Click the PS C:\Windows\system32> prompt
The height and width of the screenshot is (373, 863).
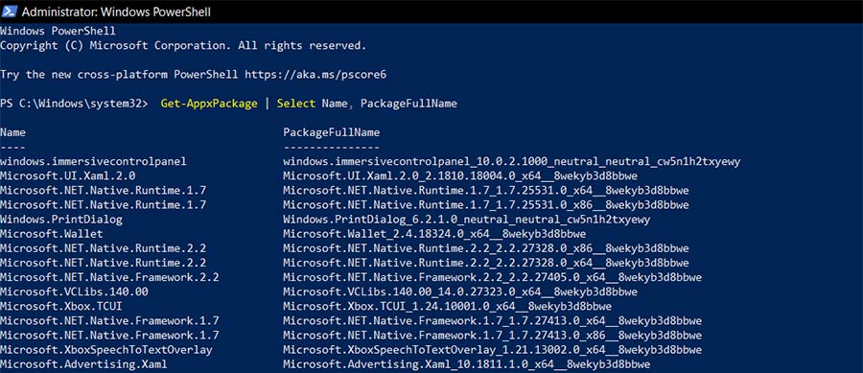pyautogui.click(x=74, y=104)
